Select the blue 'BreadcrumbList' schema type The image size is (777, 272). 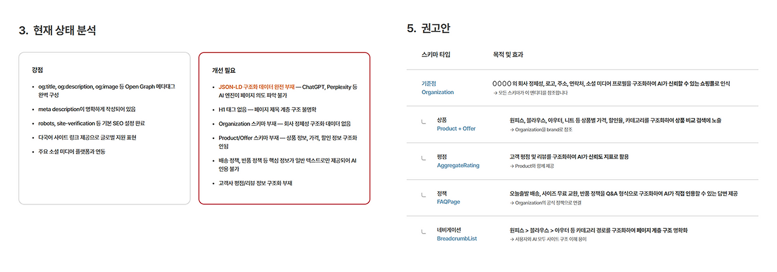click(x=456, y=239)
